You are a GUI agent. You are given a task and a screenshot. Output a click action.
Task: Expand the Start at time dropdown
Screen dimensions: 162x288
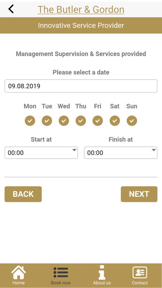tap(41, 153)
